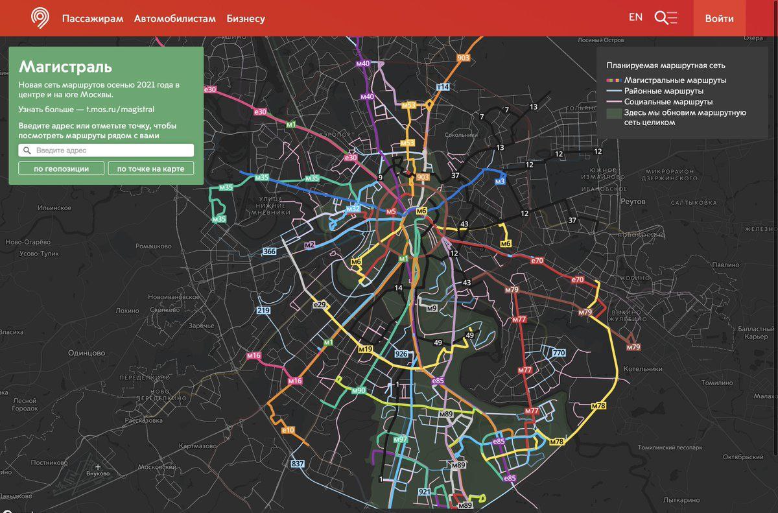Select the е29 route label
The height and width of the screenshot is (513, 778).
319,304
